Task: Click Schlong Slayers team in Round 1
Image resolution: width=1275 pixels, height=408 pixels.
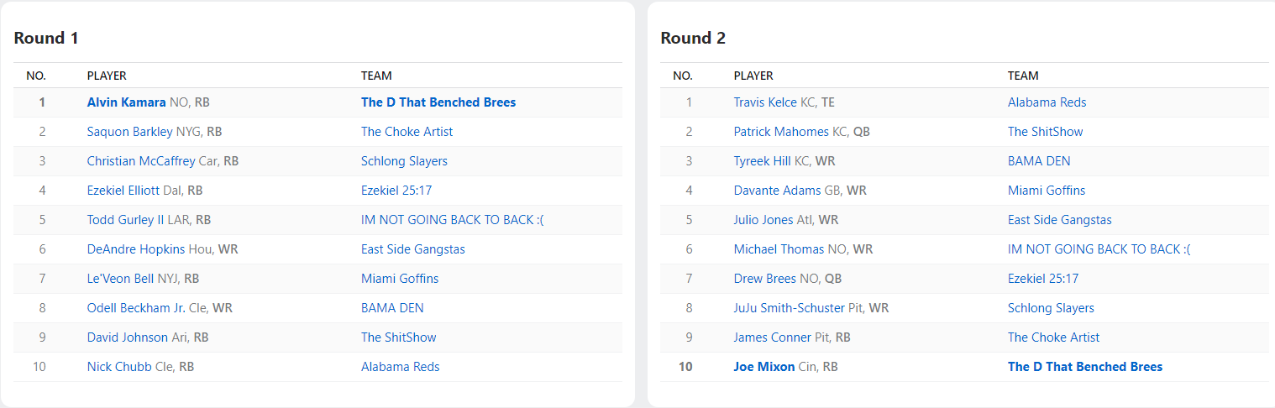Action: tap(404, 161)
